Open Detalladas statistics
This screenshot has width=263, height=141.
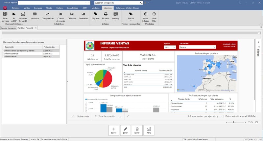coord(84,16)
